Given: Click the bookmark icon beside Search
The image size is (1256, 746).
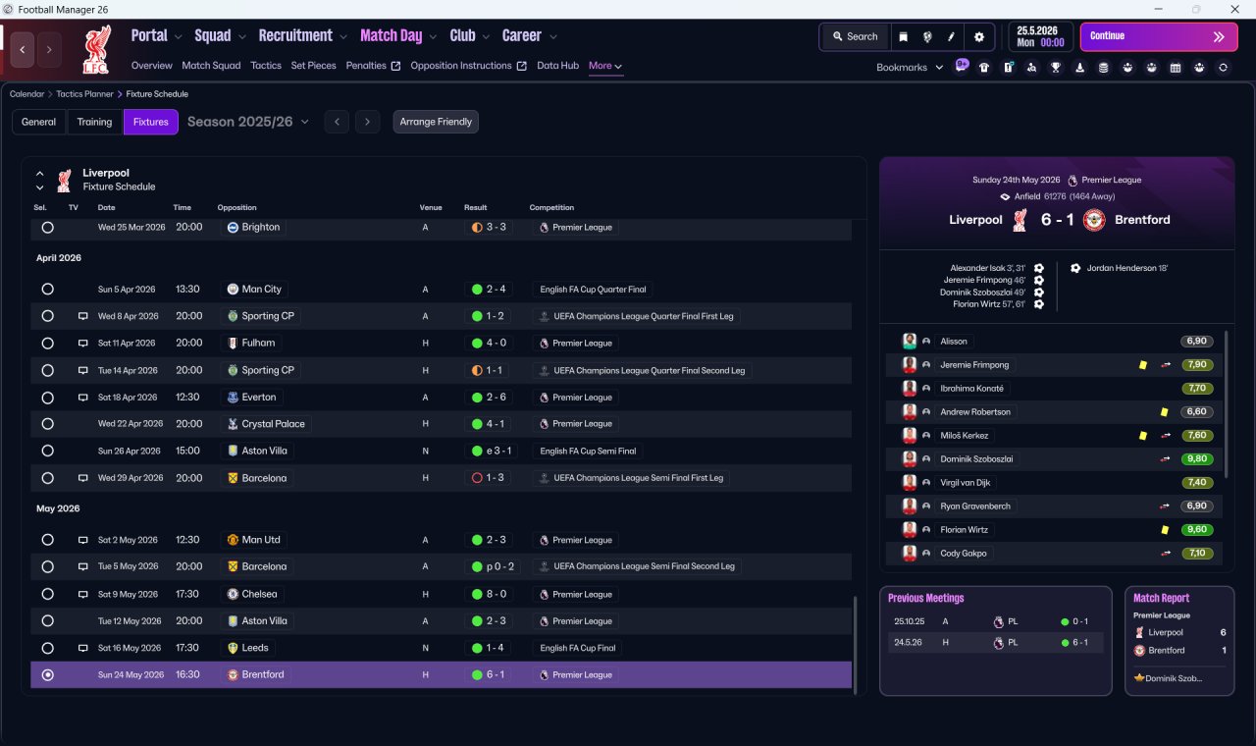Looking at the screenshot, I should [x=903, y=36].
